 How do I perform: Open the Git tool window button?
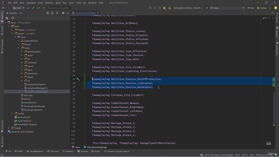click(x=8, y=151)
